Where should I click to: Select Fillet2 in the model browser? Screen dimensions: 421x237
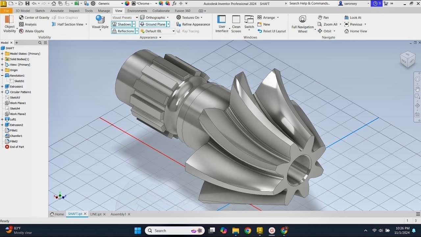point(14,142)
